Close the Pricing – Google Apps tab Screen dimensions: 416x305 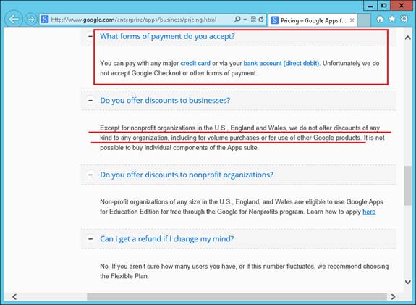pos(352,20)
